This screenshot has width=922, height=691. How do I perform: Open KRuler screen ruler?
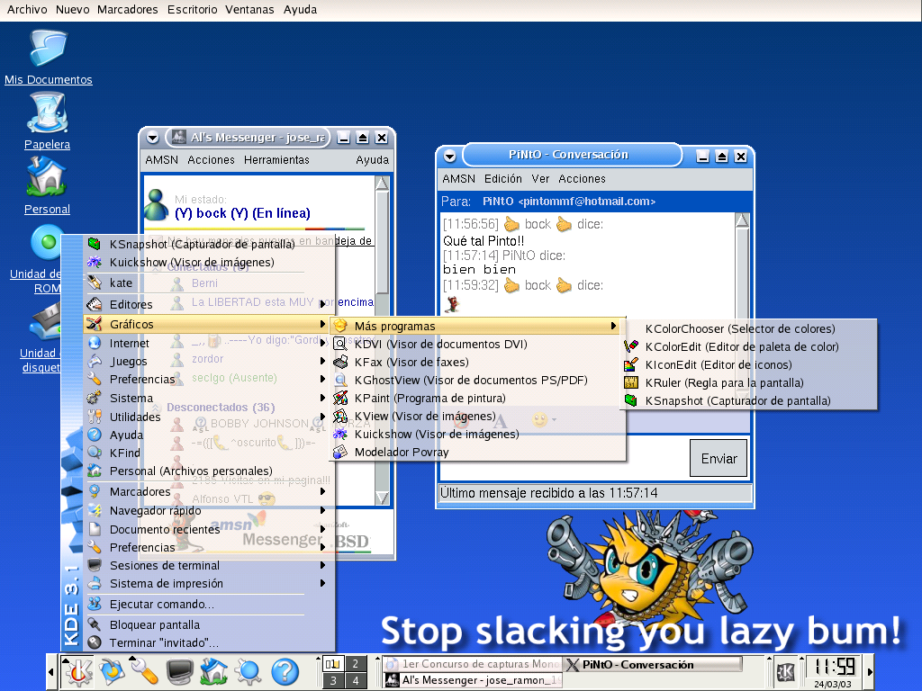[749, 382]
